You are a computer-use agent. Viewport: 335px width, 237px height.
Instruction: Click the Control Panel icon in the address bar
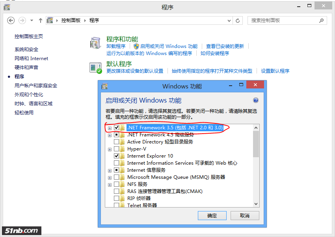(50, 20)
